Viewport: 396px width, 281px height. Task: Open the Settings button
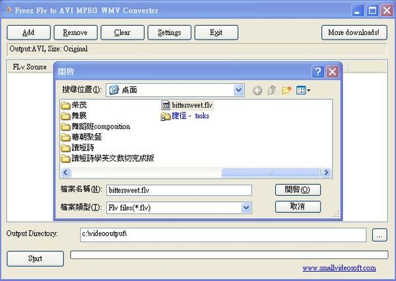tap(170, 32)
